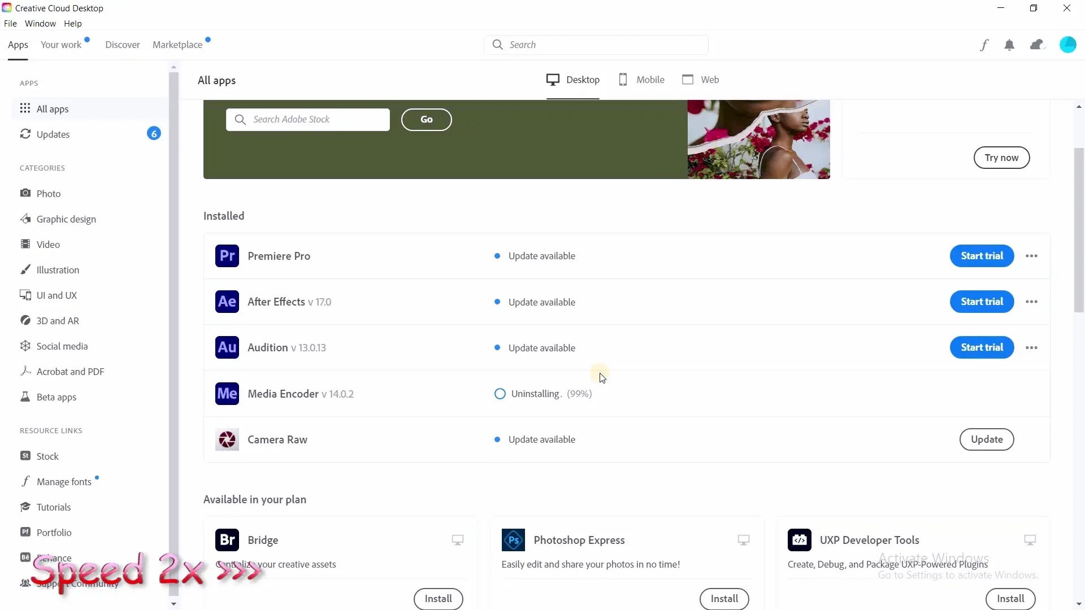
Task: Select the Discover tab
Action: (122, 45)
